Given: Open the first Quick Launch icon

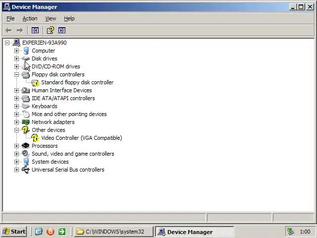Looking at the screenshot, I should 39,232.
